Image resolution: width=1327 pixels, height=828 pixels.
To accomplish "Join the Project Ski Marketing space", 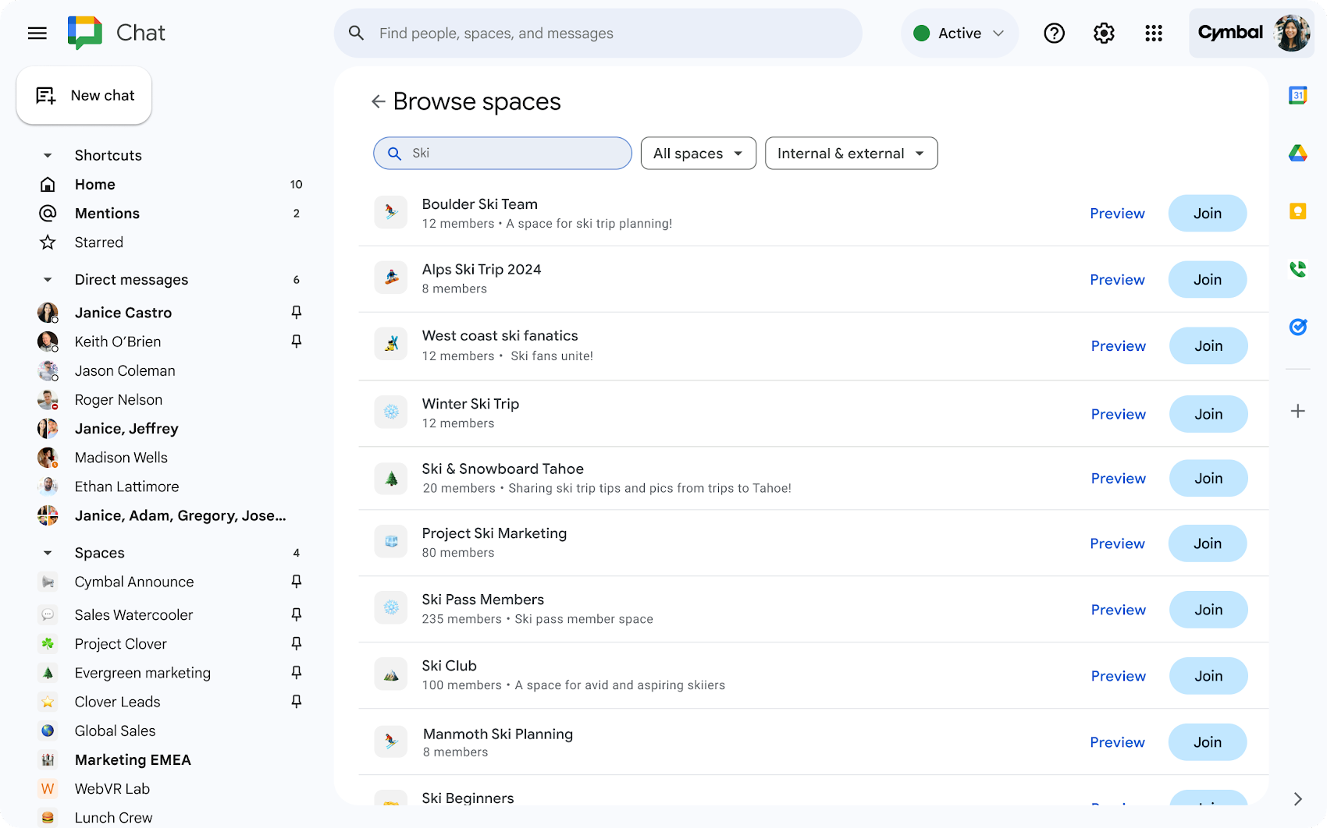I will [x=1207, y=543].
